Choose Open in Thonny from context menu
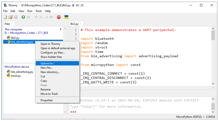 tap(57, 44)
